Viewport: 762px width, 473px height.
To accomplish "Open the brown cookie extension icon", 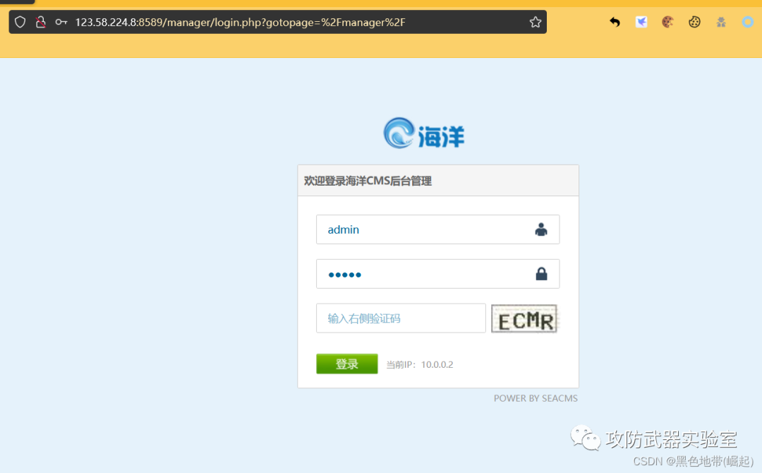I will [x=667, y=22].
